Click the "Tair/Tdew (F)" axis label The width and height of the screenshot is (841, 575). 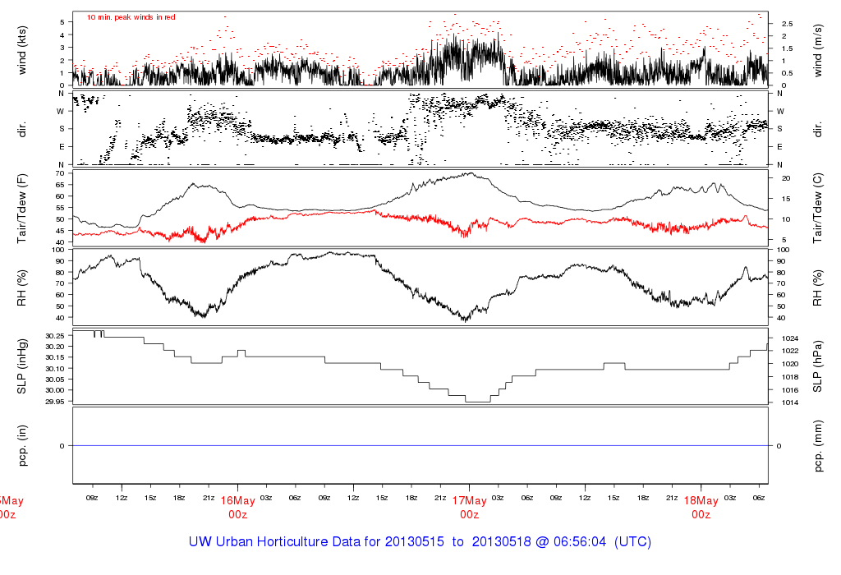click(22, 209)
